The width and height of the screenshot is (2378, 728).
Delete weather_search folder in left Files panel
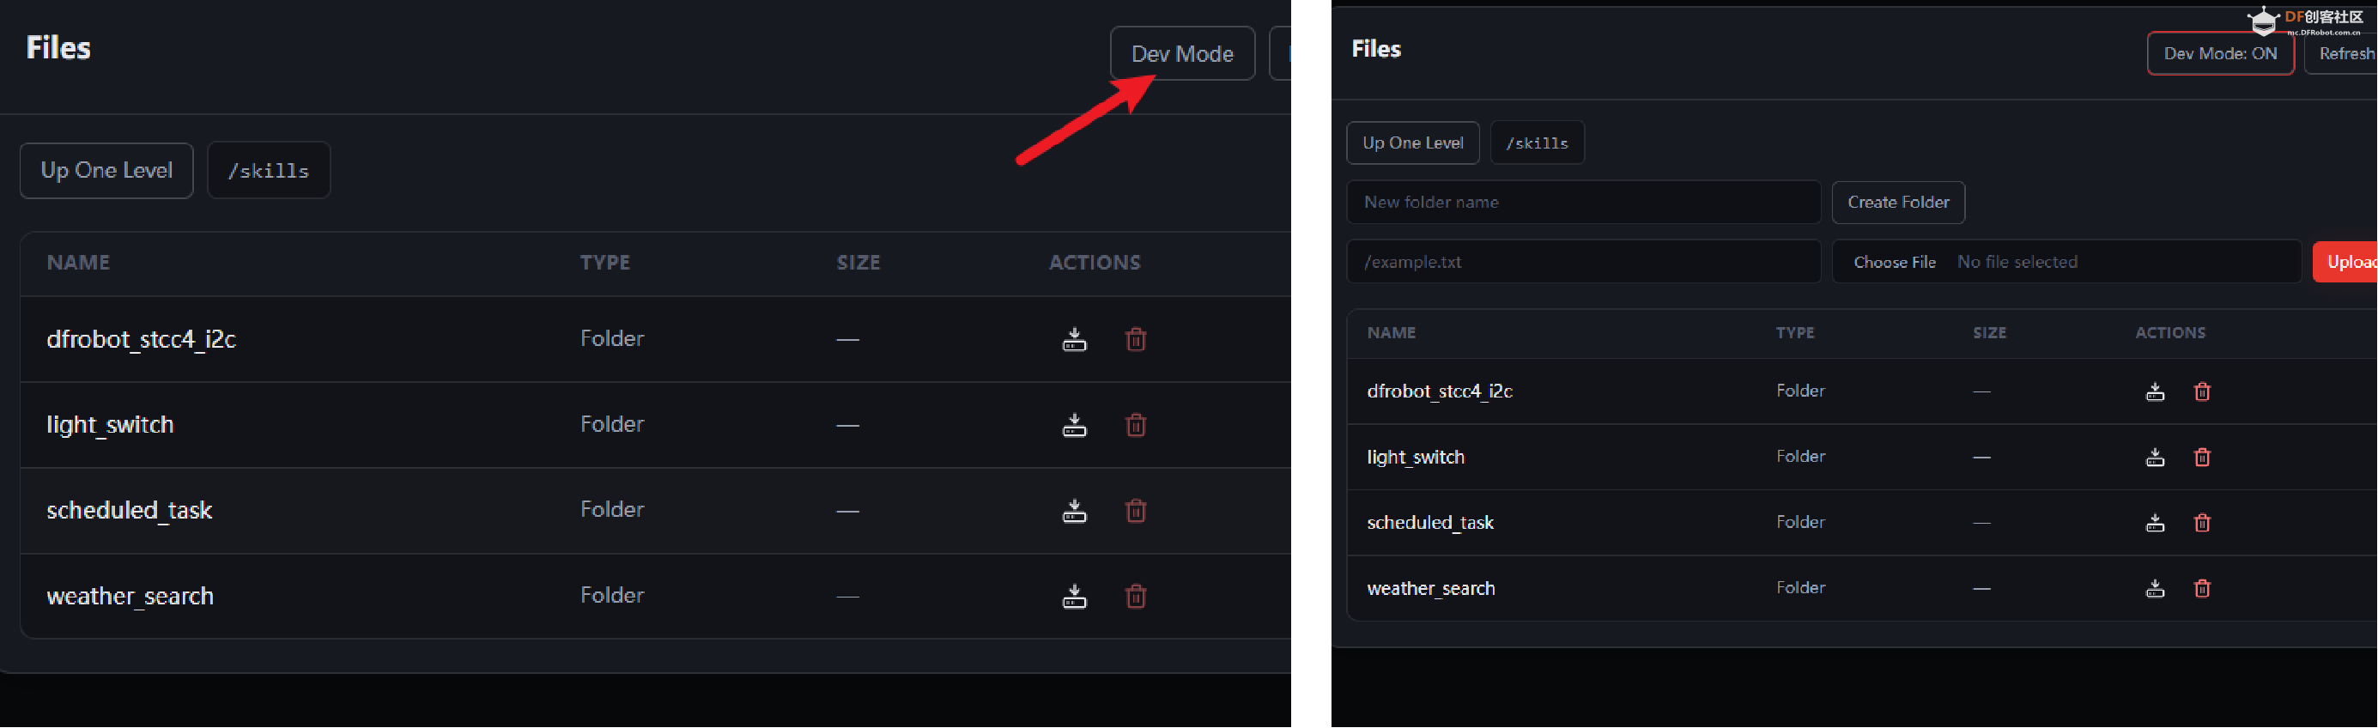pyautogui.click(x=1137, y=597)
